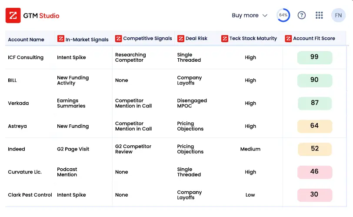353x217 pixels.
Task: Open the ICF Consulting account
Action: [x=26, y=57]
